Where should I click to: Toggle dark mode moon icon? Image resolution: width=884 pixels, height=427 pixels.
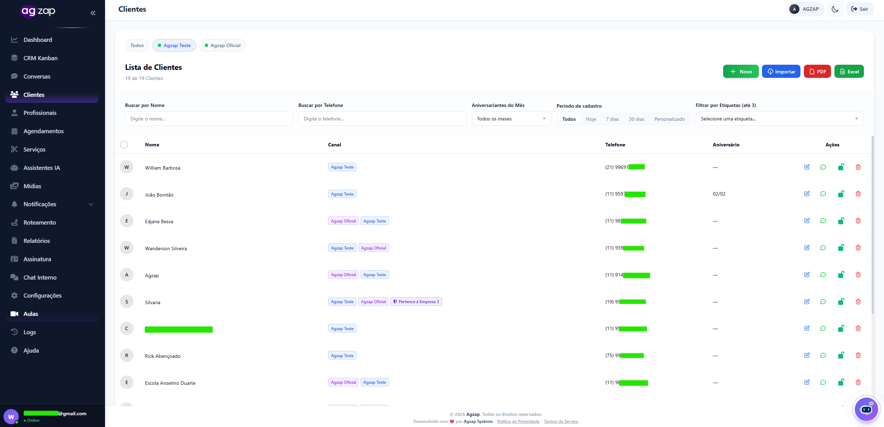click(835, 9)
